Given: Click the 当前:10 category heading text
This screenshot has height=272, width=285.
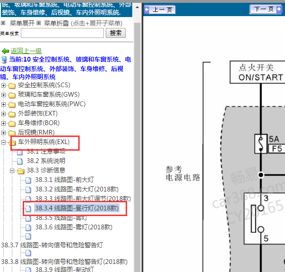Looking at the screenshot, I should click(65, 68).
